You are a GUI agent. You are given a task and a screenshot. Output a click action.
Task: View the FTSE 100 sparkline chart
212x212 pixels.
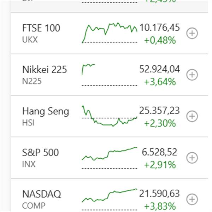[109, 33]
